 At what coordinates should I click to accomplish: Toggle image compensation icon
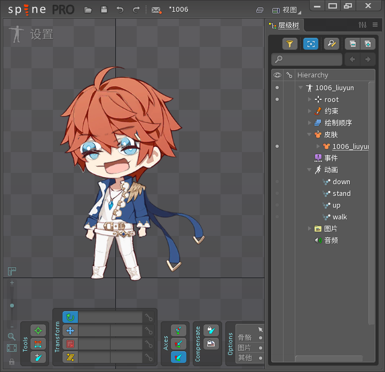(211, 343)
